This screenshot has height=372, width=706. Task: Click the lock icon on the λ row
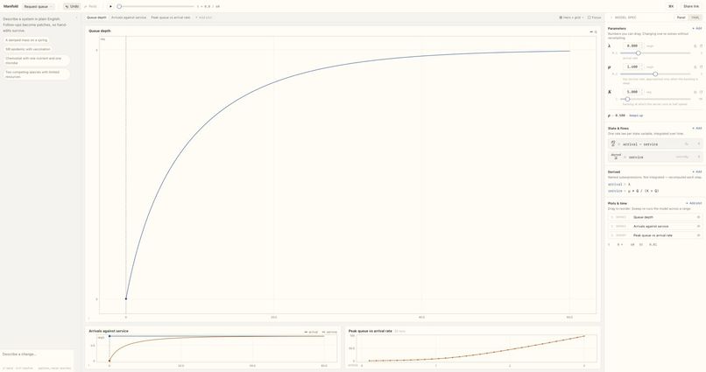[x=695, y=46]
